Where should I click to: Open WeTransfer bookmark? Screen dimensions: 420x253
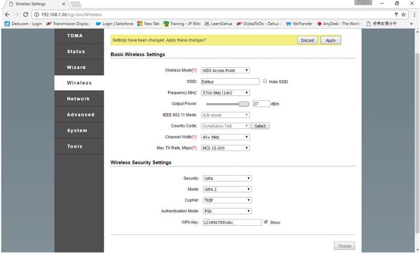click(299, 24)
